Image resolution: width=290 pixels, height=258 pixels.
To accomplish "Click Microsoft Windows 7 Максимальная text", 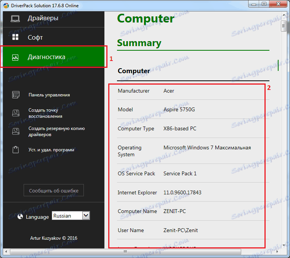I will tap(207, 147).
